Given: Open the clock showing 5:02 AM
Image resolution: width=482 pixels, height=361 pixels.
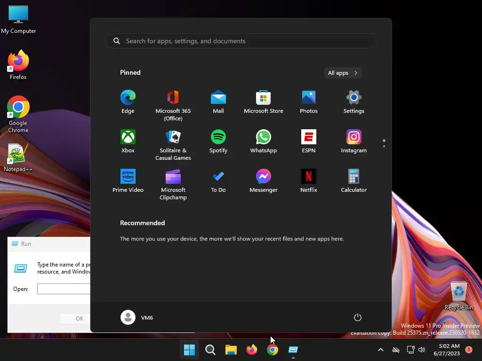Looking at the screenshot, I should pyautogui.click(x=447, y=350).
